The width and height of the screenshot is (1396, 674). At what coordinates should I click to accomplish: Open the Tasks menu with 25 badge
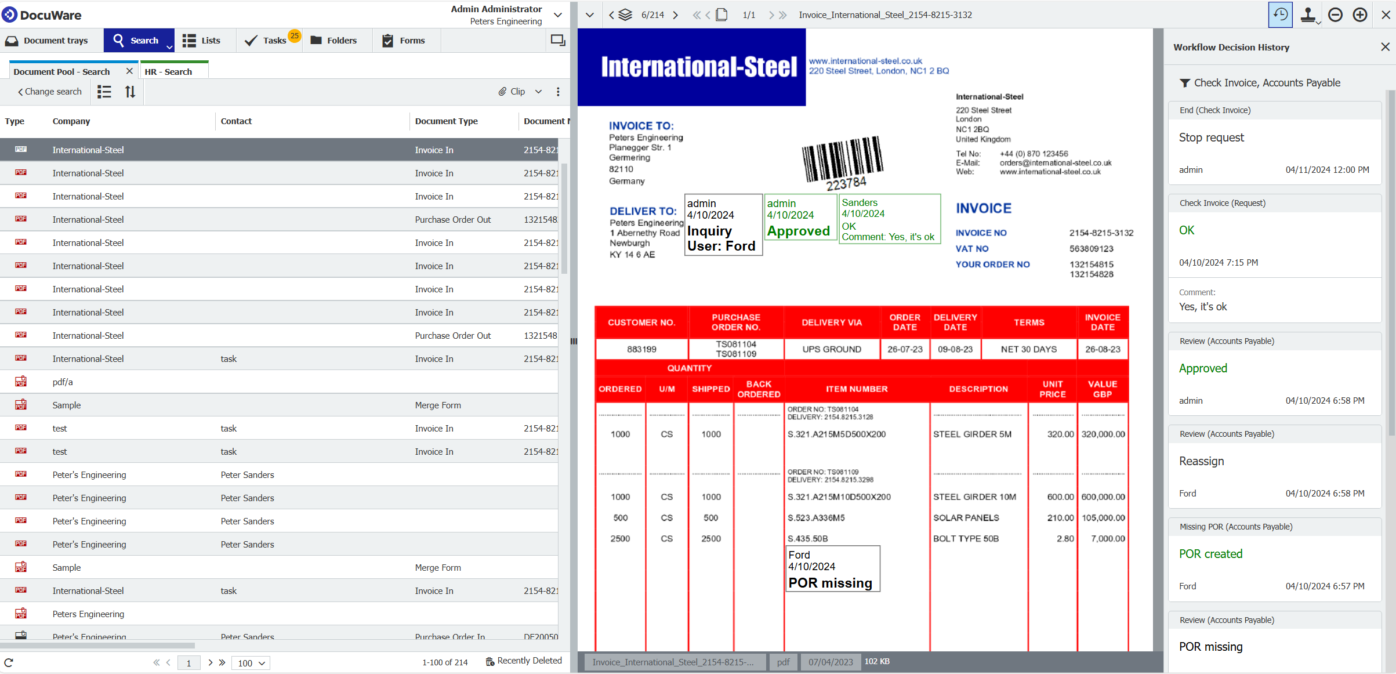pos(270,40)
